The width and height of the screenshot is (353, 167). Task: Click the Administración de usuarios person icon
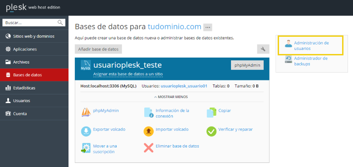289,44
